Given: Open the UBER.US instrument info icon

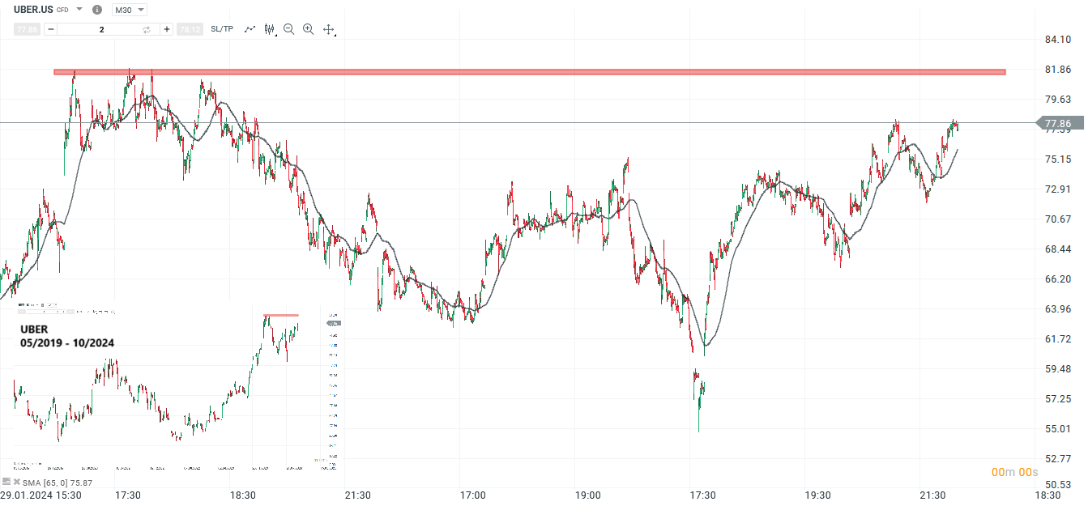Looking at the screenshot, I should coord(96,9).
